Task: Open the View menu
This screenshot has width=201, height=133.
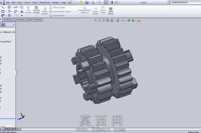Action: pyautogui.click(x=20, y=3)
